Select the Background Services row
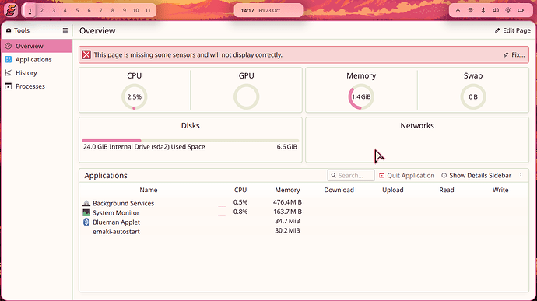Viewport: 537px width, 301px height. coord(304,203)
